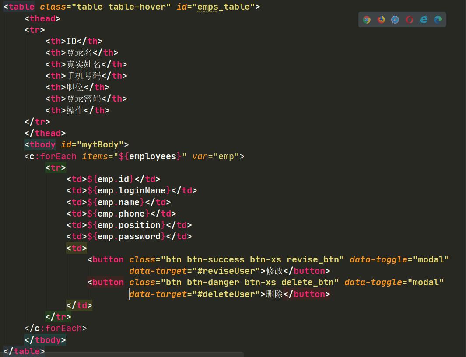Place cursor on the opening <thead> tag

click(x=42, y=18)
